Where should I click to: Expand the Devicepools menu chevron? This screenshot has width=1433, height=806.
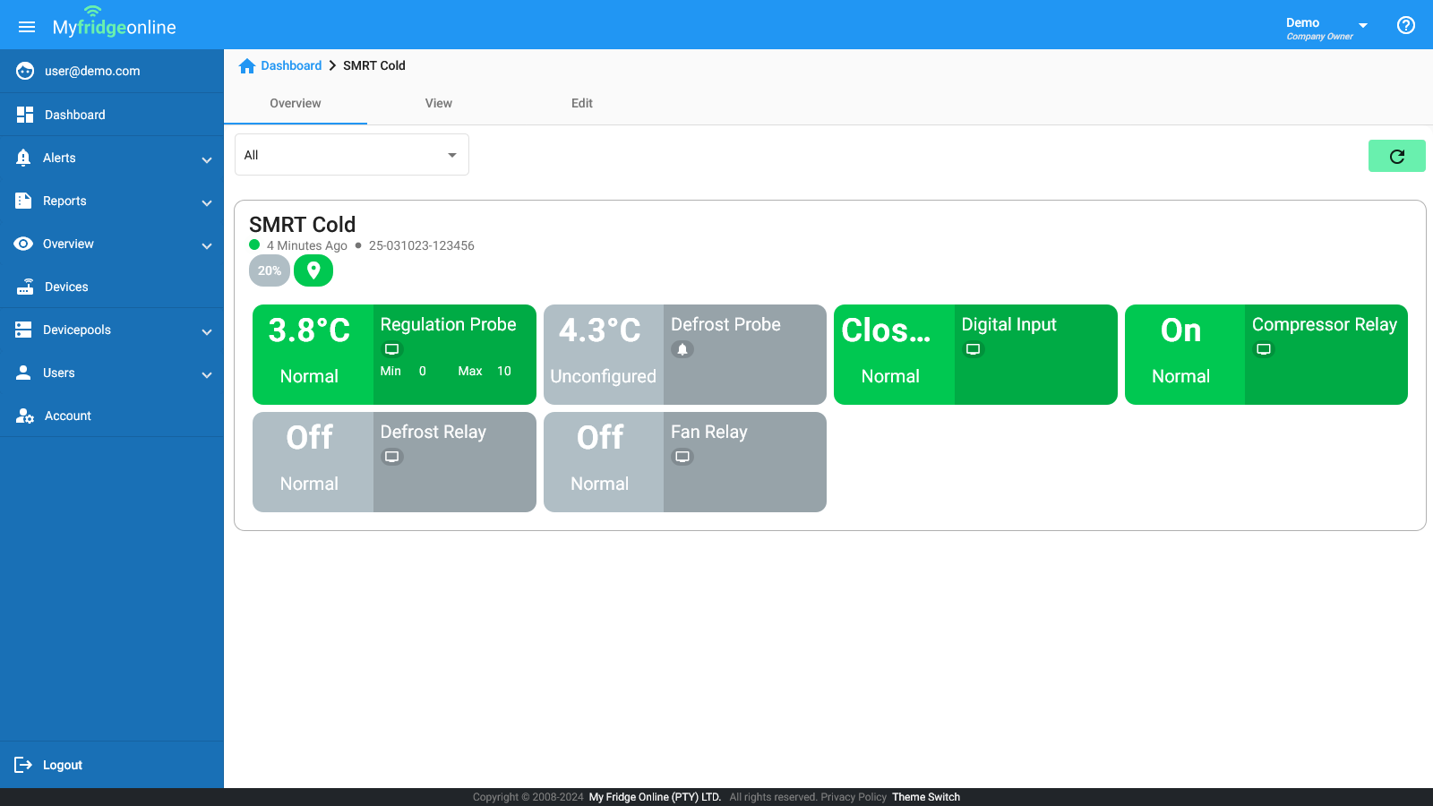[x=207, y=331]
